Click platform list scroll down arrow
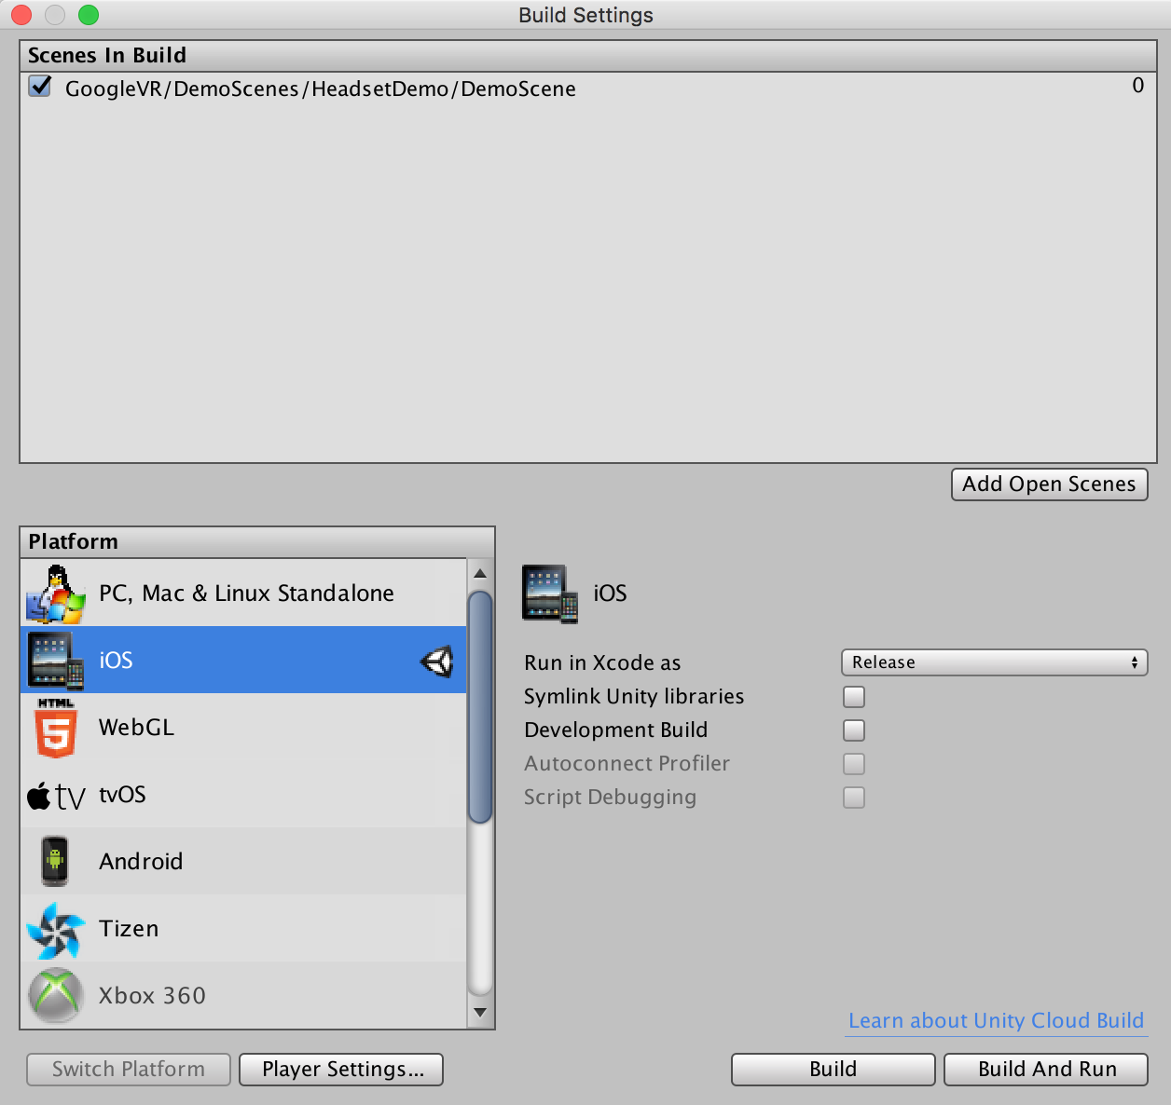This screenshot has width=1171, height=1105. point(480,1013)
